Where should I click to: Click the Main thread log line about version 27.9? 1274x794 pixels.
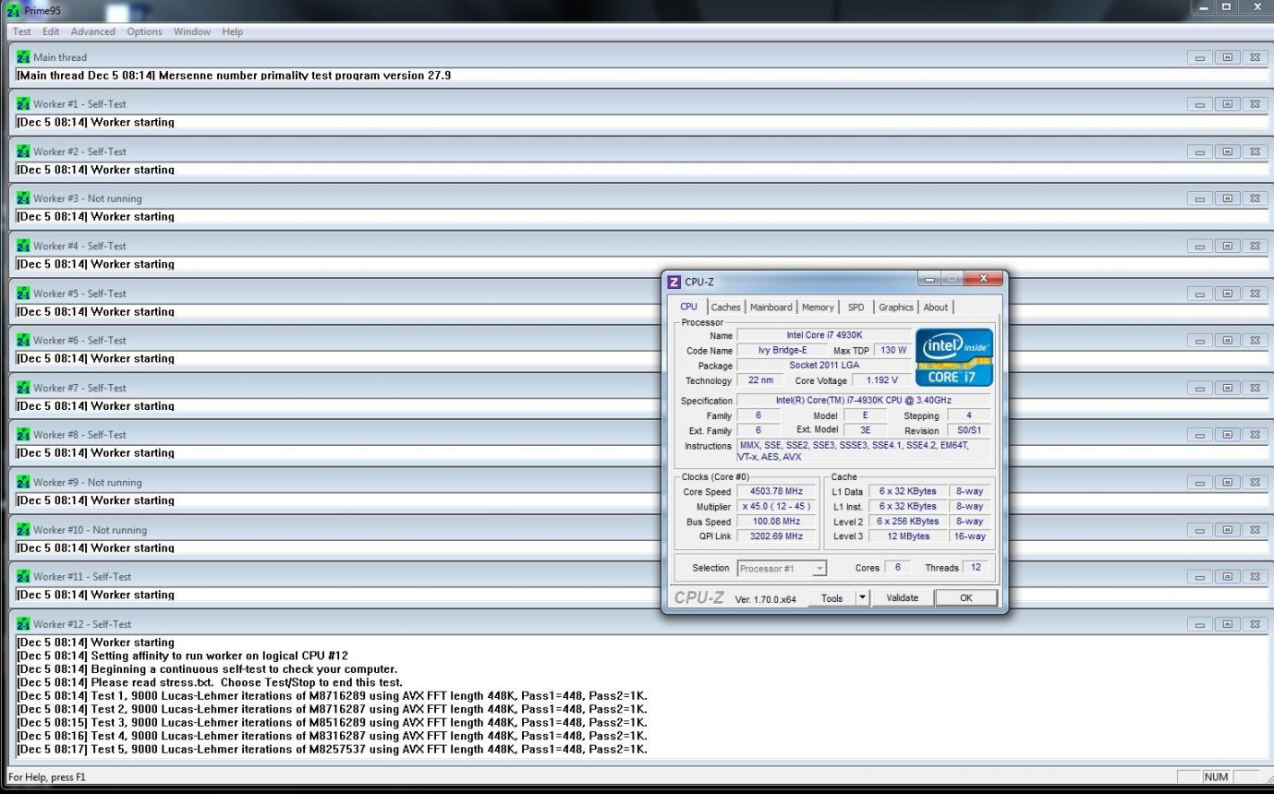[234, 75]
